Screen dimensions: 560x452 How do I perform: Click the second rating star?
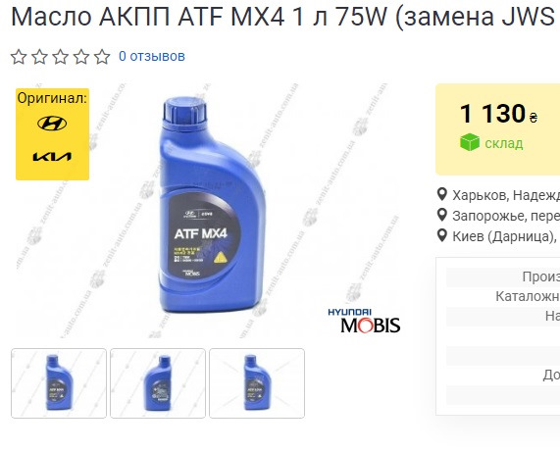tap(39, 57)
